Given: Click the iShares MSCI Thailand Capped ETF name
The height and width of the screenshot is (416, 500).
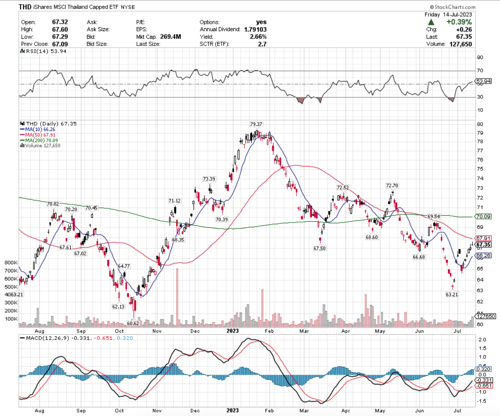Looking at the screenshot, I should (76, 7).
